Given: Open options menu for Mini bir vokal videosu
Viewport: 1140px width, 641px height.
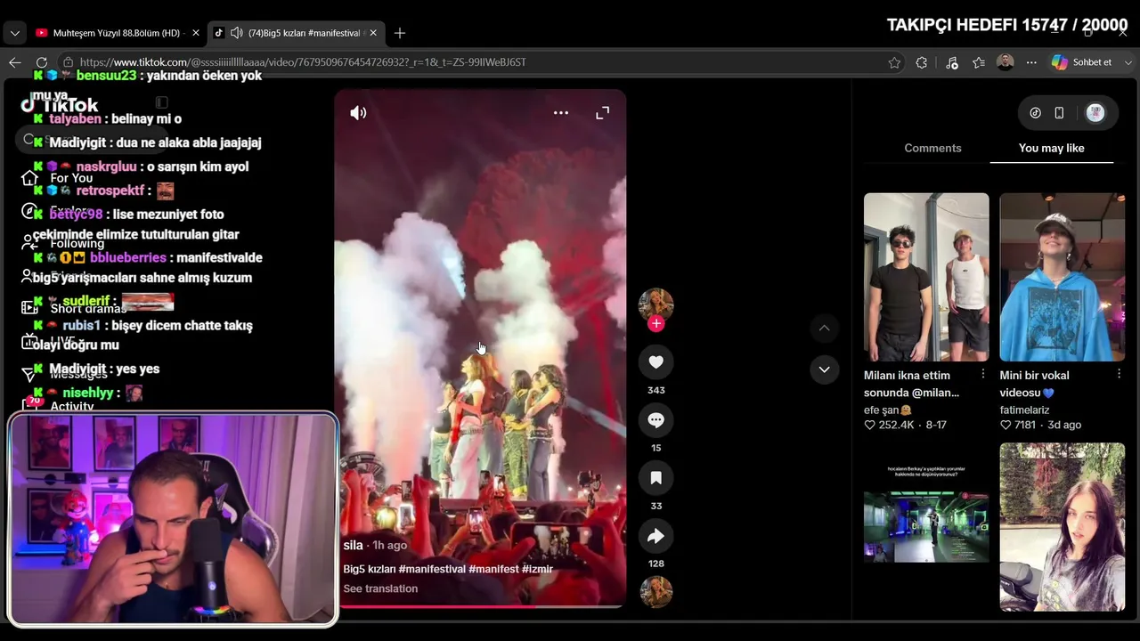Looking at the screenshot, I should coord(1120,374).
